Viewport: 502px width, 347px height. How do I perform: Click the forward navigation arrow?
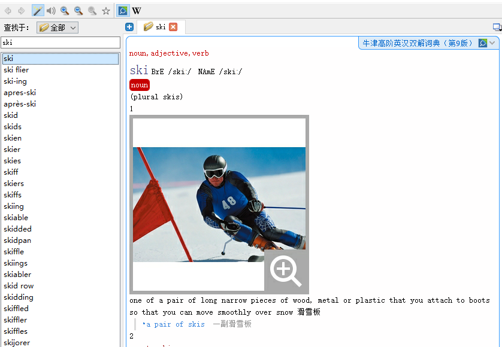[x=22, y=11]
